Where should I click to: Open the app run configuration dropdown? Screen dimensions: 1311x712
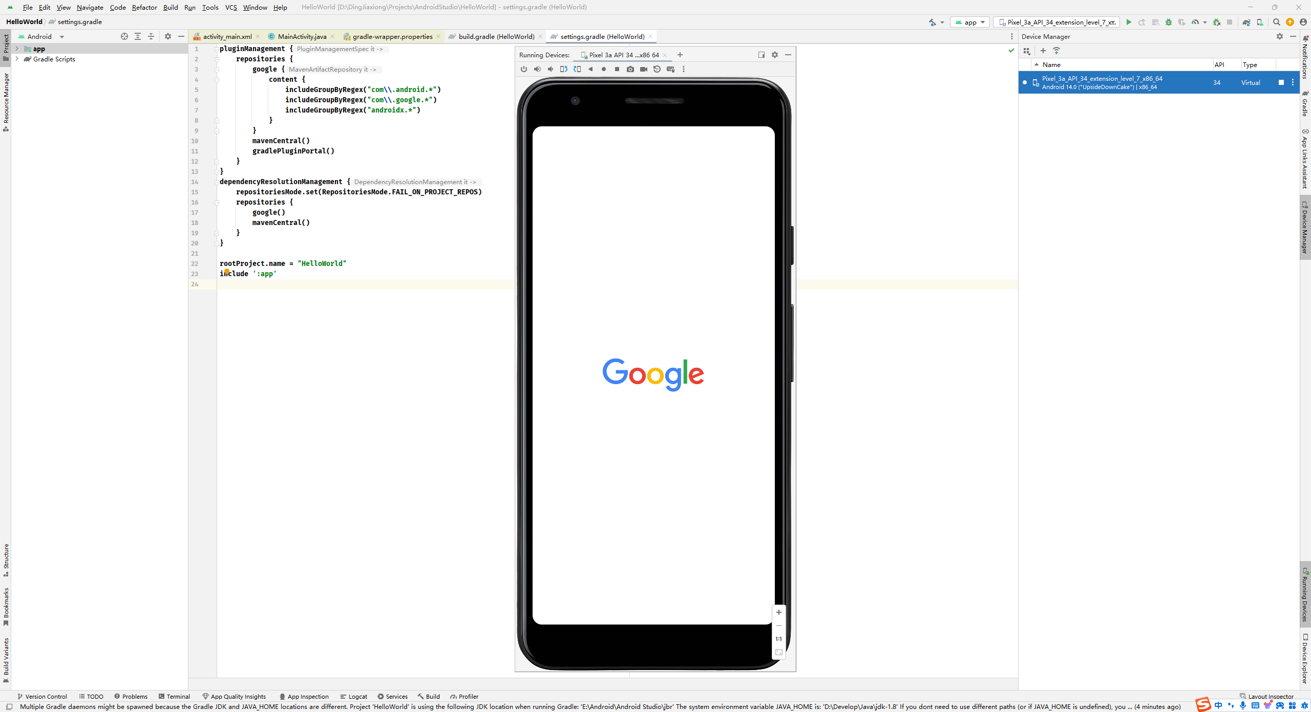pos(970,22)
